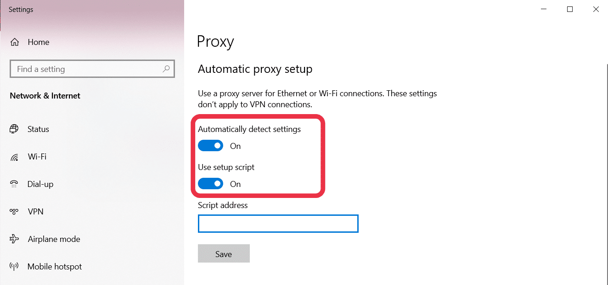Select Mobile hotspot in the sidebar
This screenshot has height=285, width=608.
click(55, 267)
